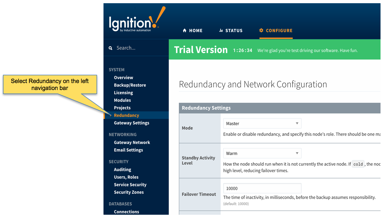Open the HOME tab

193,30
